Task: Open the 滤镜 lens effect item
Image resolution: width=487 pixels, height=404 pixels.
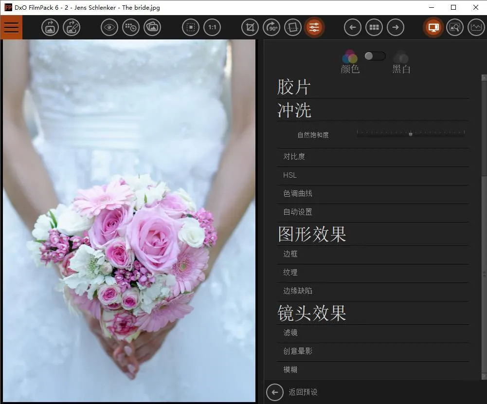Action: click(x=290, y=333)
